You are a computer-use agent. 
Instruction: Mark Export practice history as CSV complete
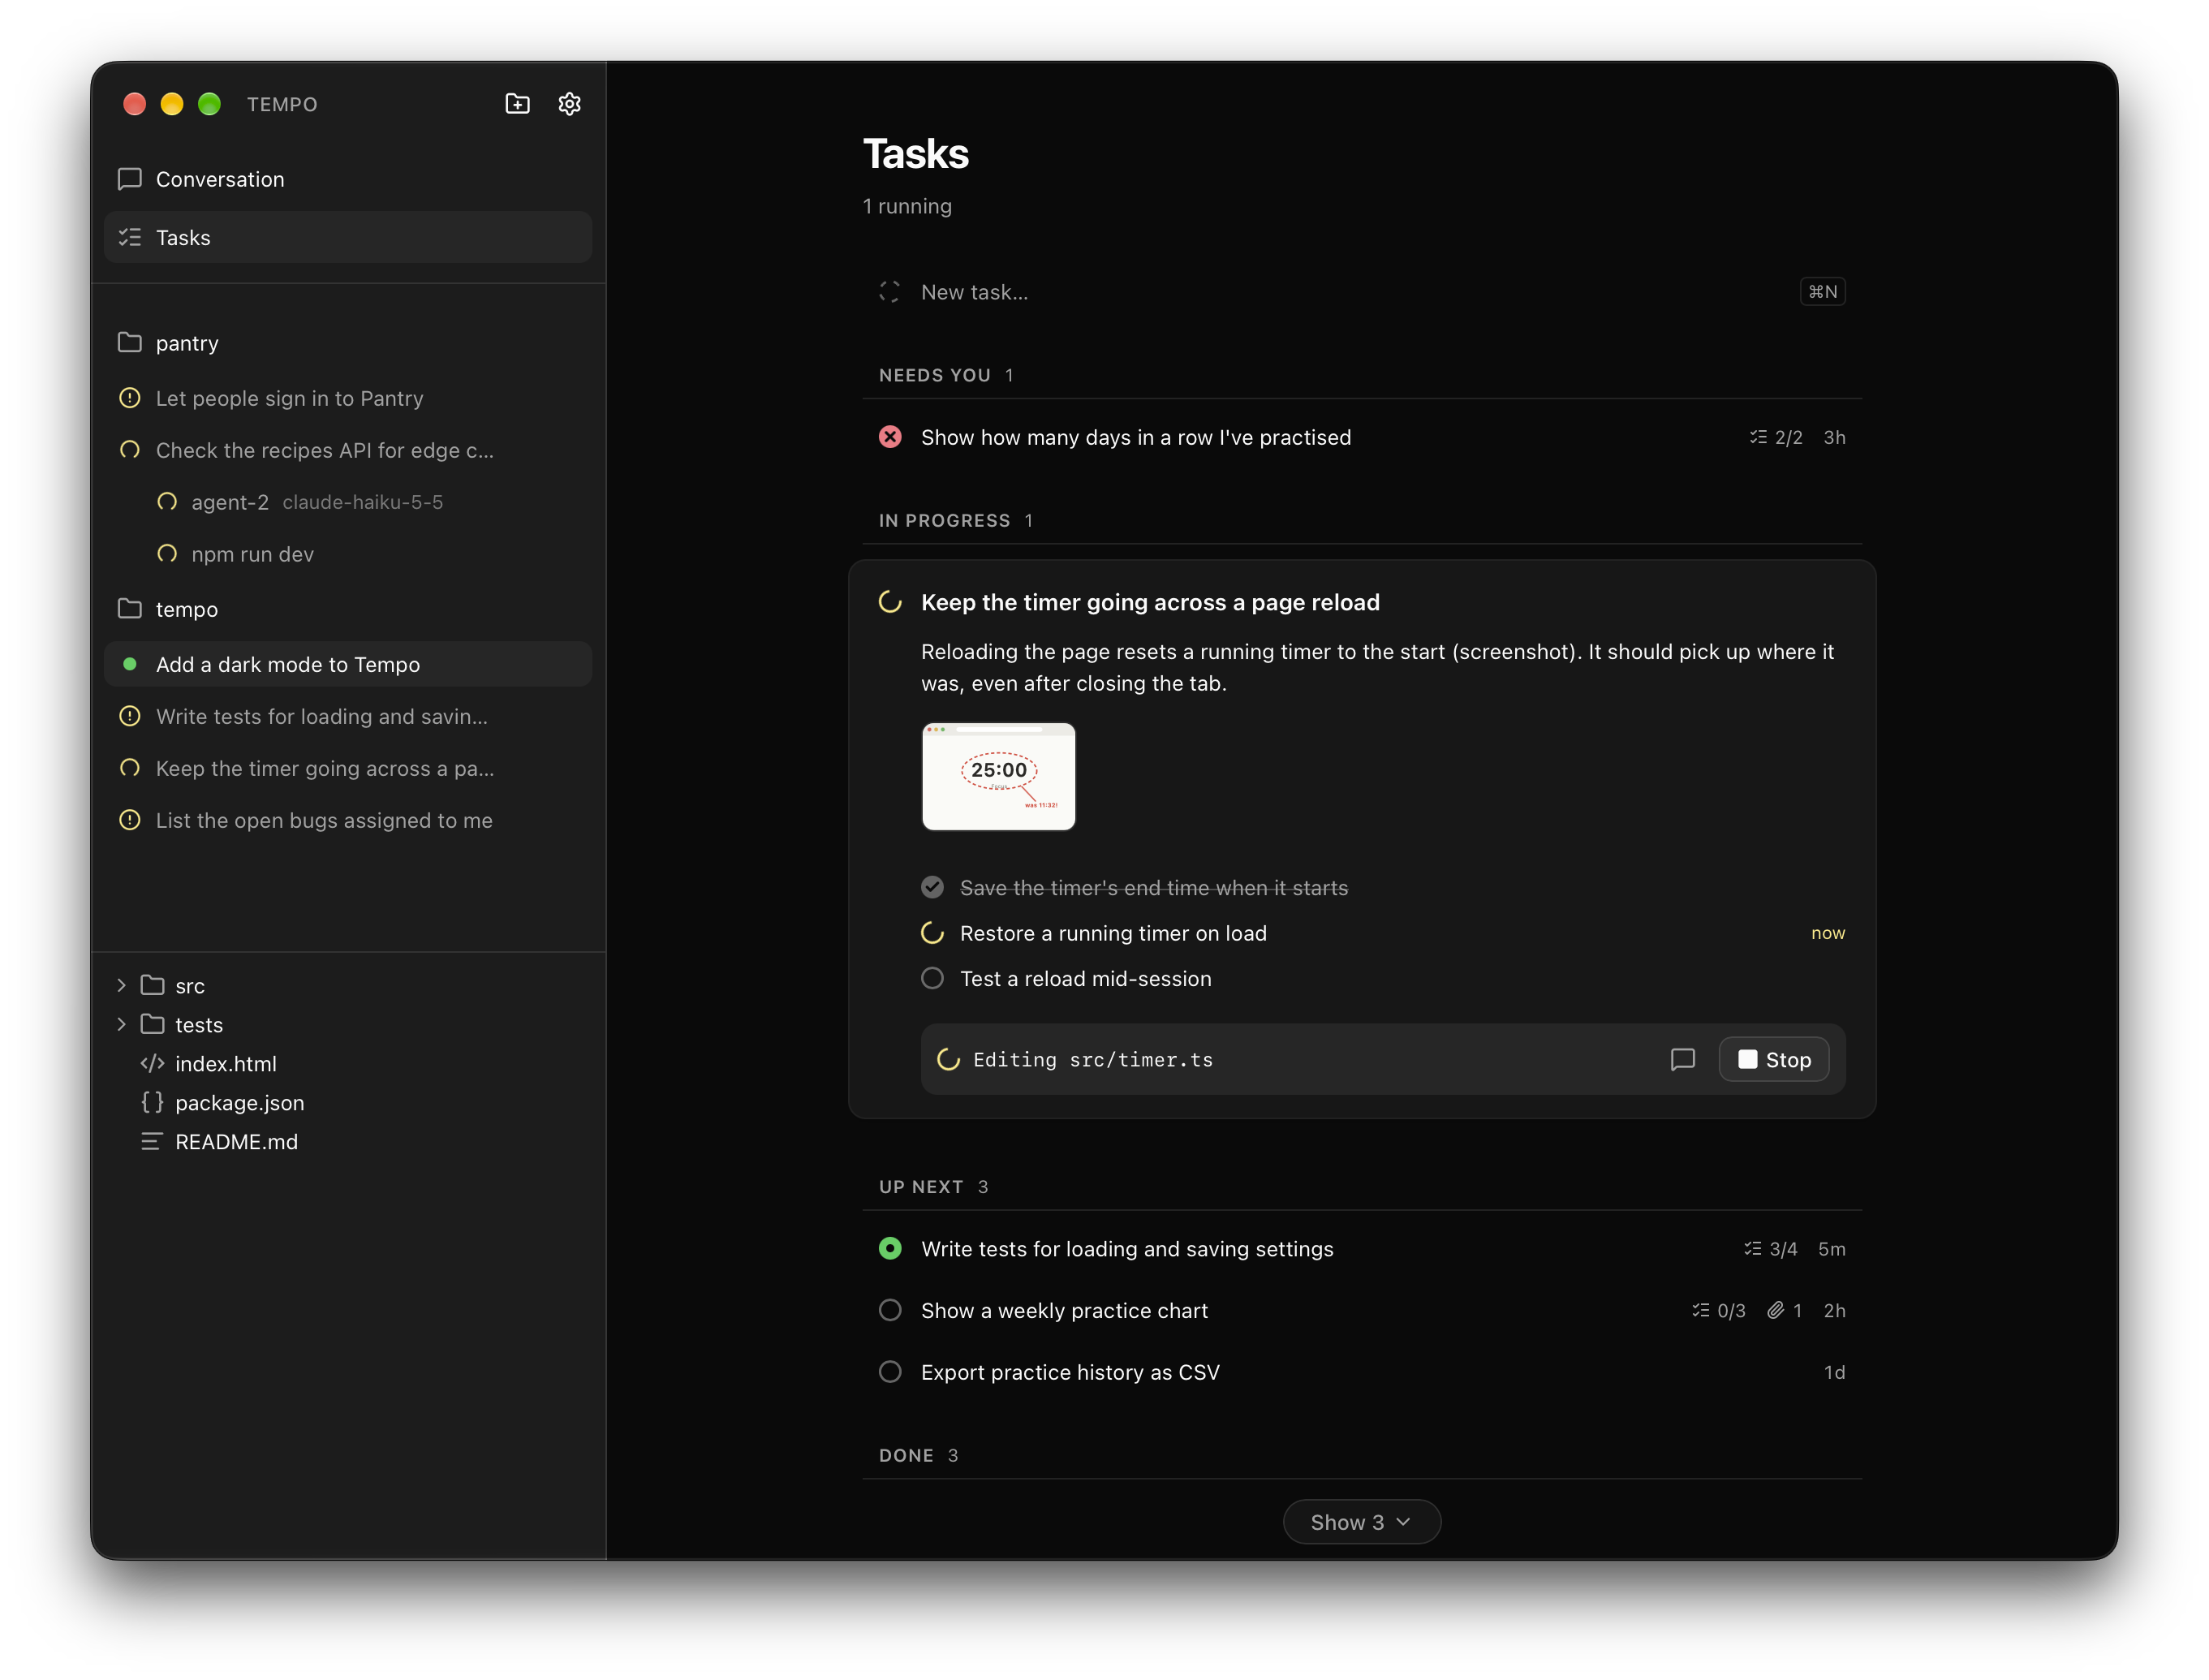pyautogui.click(x=890, y=1372)
